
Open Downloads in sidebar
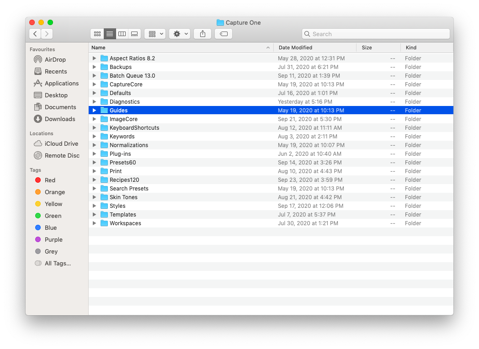54,119
